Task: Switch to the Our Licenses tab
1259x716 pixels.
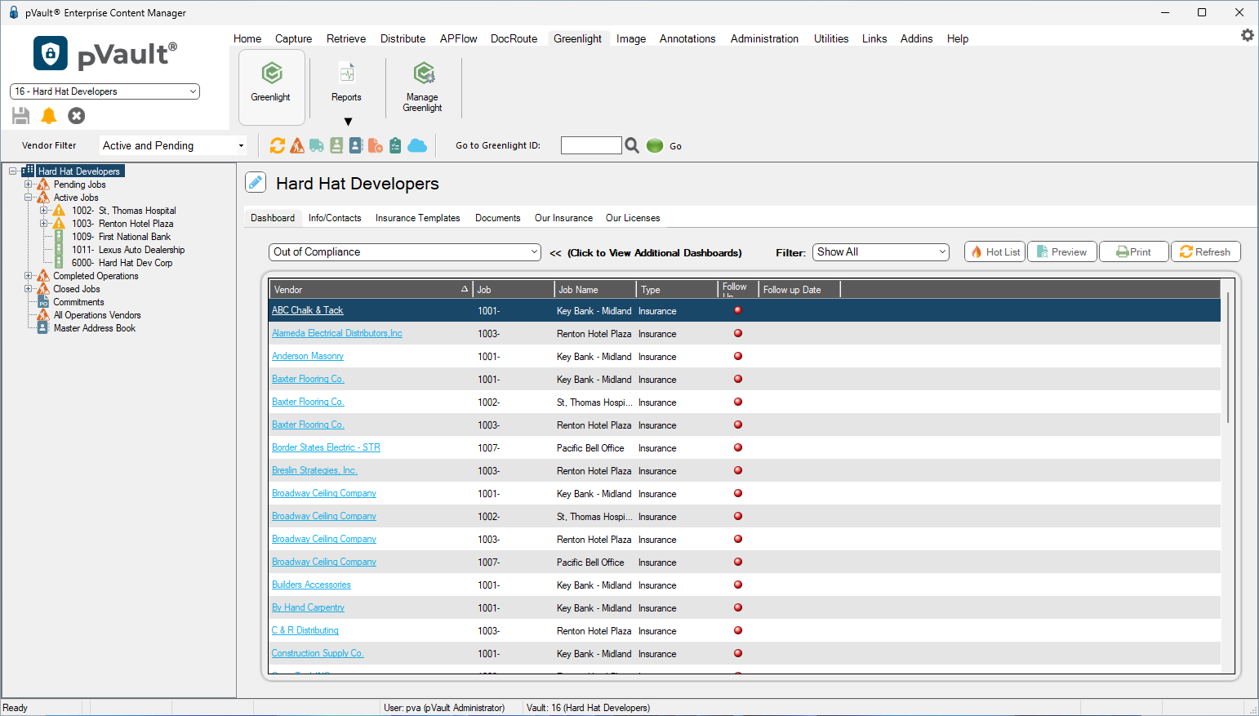Action: point(633,218)
